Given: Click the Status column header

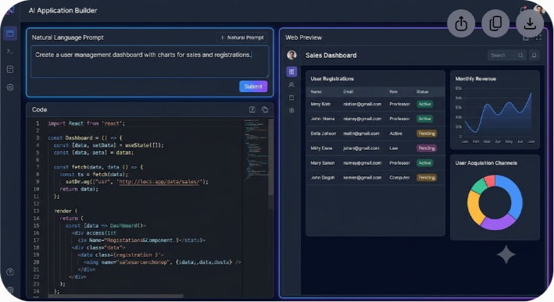Looking at the screenshot, I should click(x=422, y=92).
